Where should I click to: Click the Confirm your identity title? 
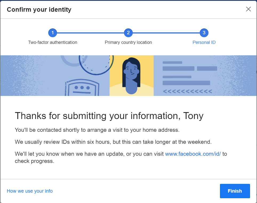(x=39, y=10)
